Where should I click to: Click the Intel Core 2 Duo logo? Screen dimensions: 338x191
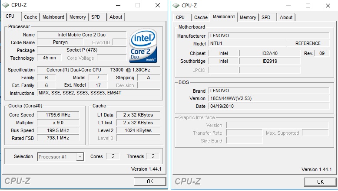pos(143,45)
